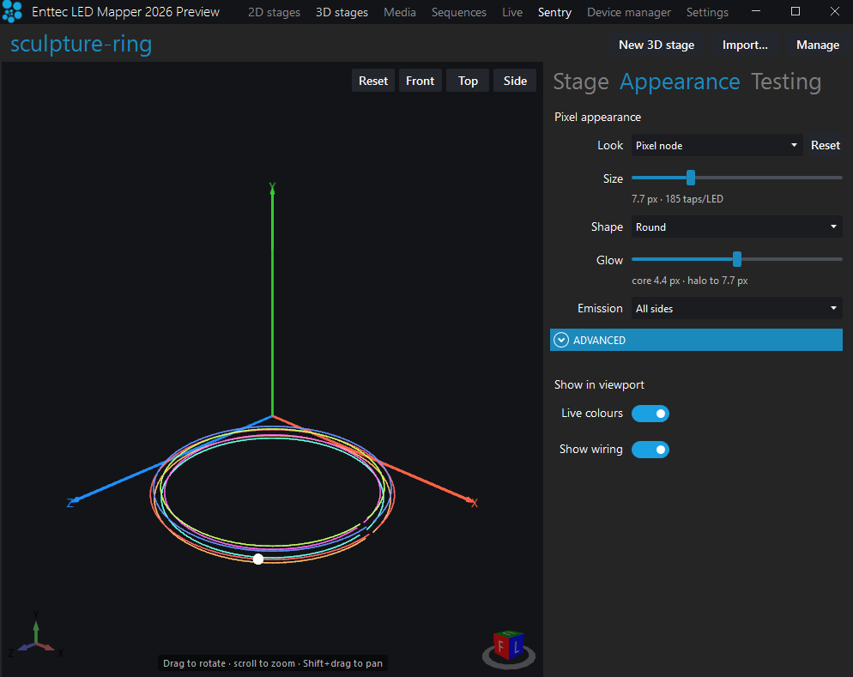Viewport: 853px width, 677px height.
Task: Click the ADVANCED chevron circle icon
Action: coord(561,340)
